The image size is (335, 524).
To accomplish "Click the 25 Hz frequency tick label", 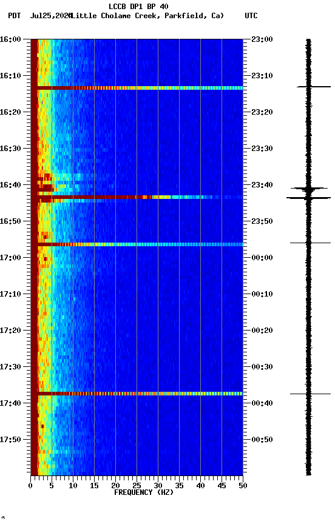I will click(x=137, y=486).
